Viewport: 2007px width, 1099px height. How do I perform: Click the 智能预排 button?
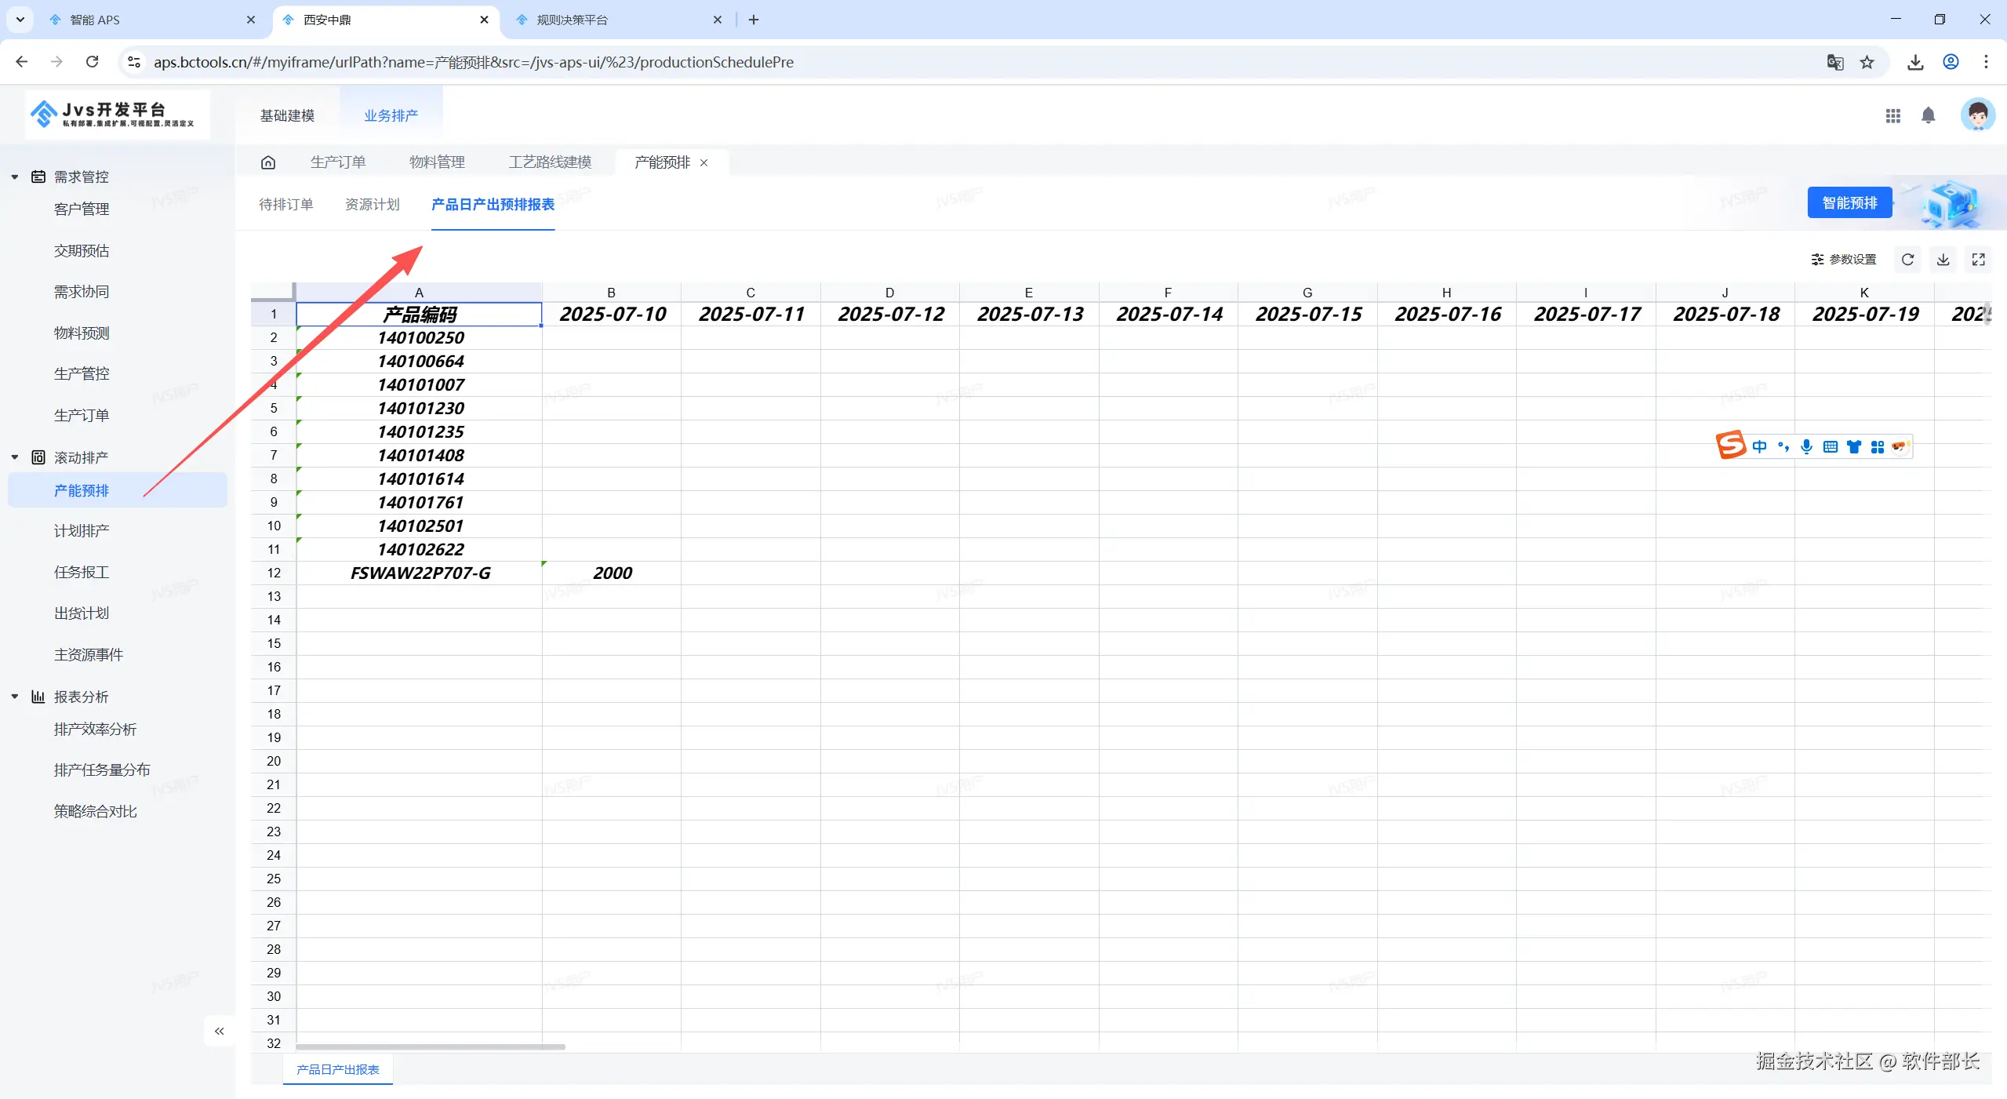1849,203
